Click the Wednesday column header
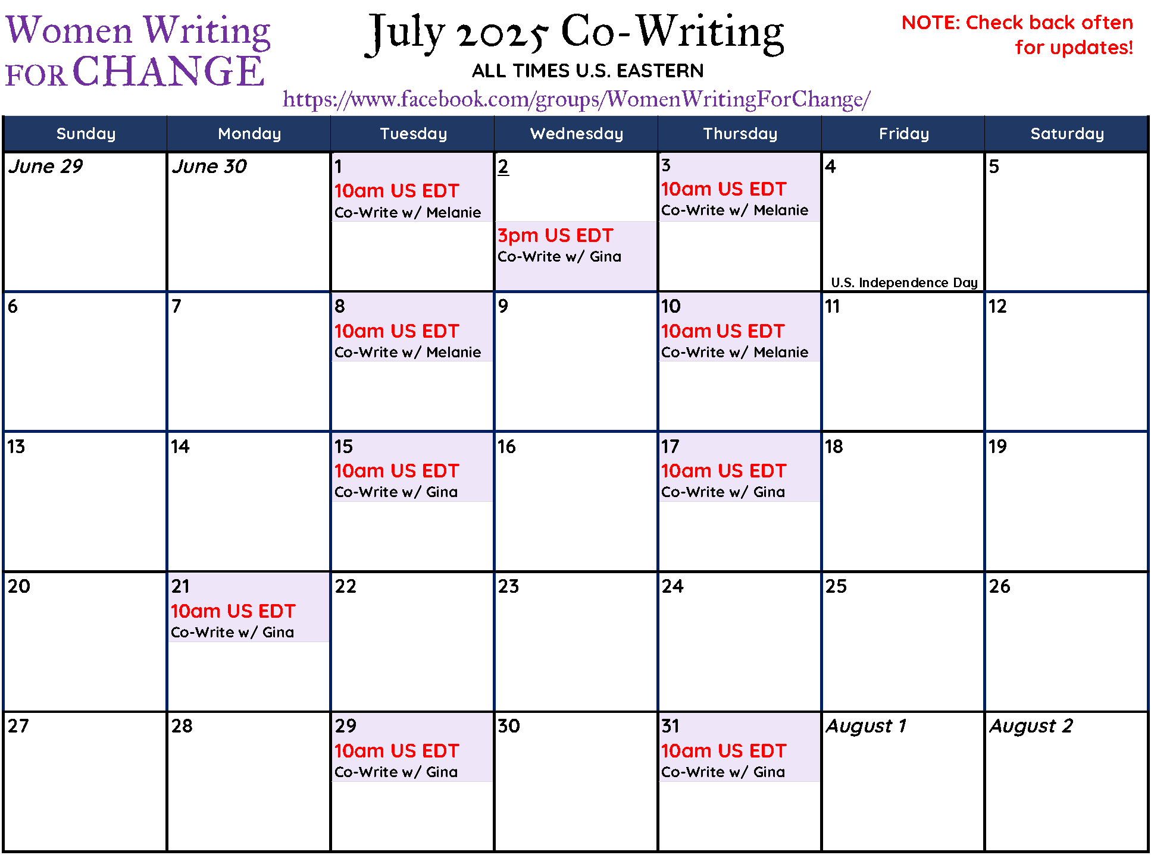Image resolution: width=1151 pixels, height=855 pixels. click(576, 134)
